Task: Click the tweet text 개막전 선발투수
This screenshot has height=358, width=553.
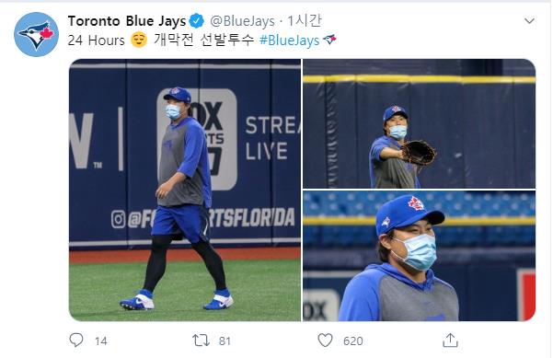Action: [x=204, y=40]
